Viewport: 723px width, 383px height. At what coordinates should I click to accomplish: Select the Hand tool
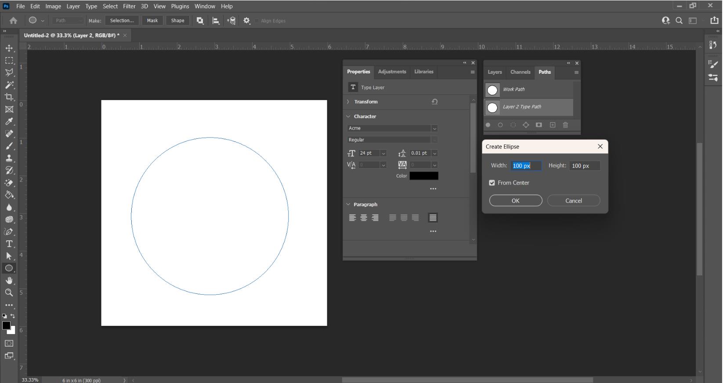(x=9, y=281)
